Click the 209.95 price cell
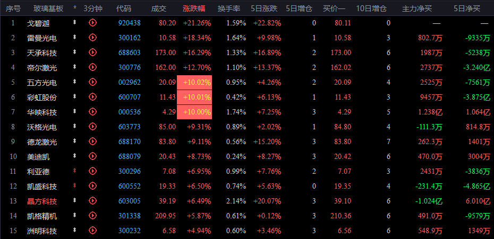The image size is (494, 239). 166,216
